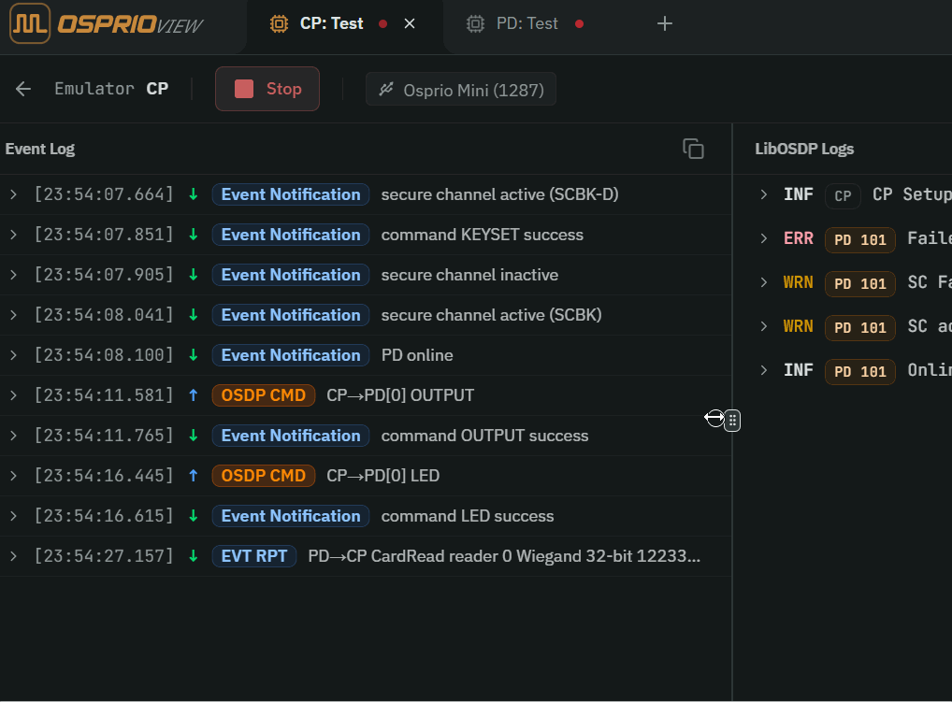The height and width of the screenshot is (702, 952).
Task: Select text 'command OUTPUT success'
Action: click(484, 436)
